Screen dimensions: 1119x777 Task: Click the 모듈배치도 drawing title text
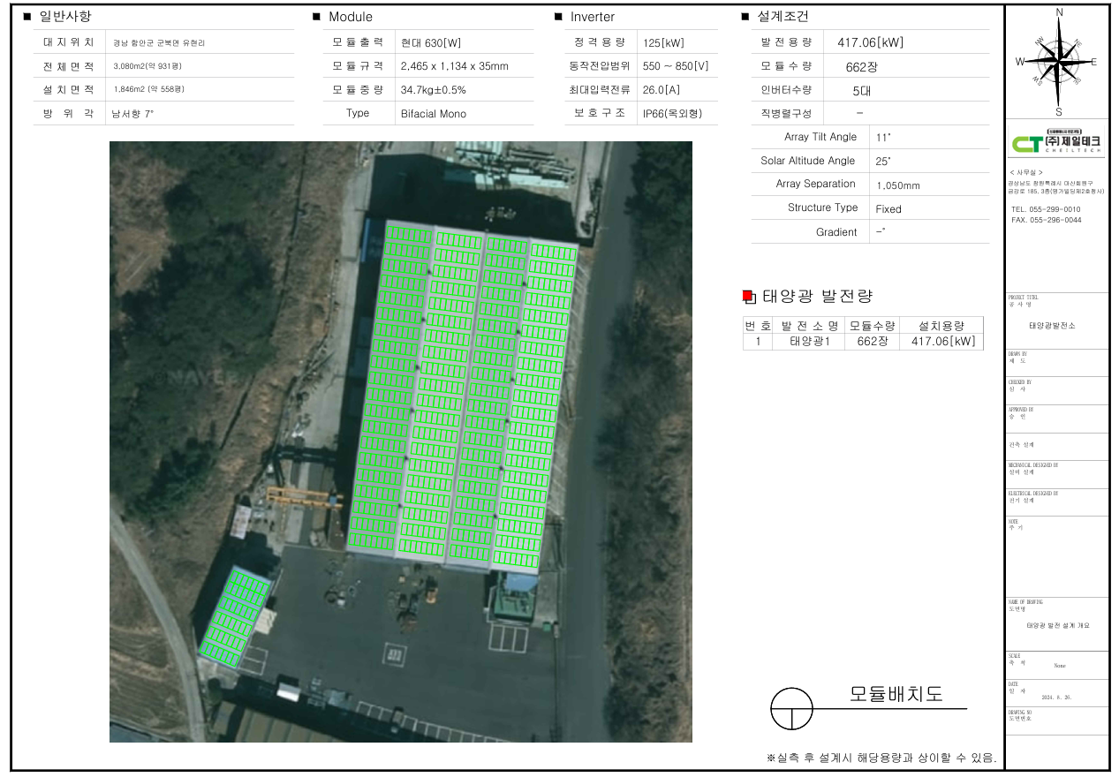(x=896, y=694)
